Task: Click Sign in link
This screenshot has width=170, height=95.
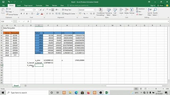Action: 153,6
